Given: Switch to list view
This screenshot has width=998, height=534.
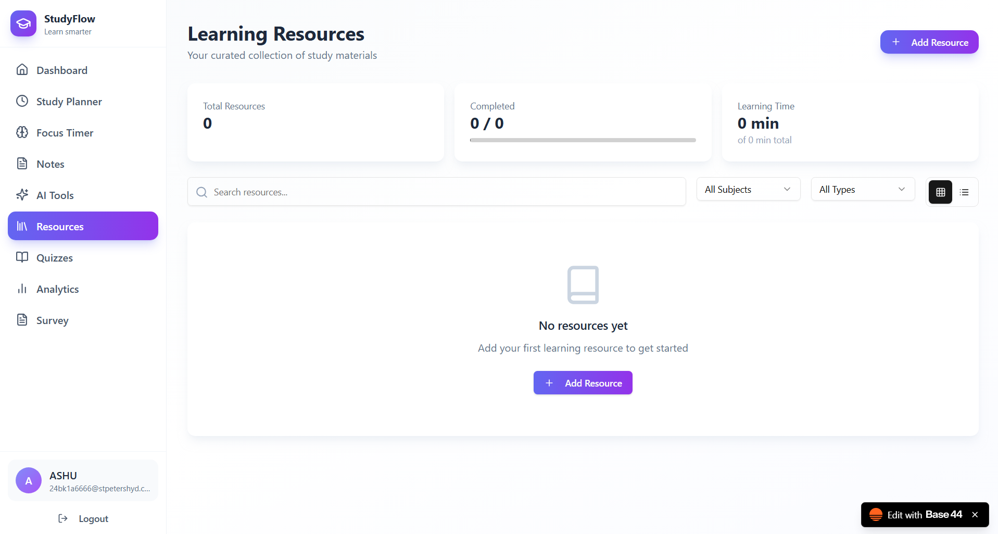Looking at the screenshot, I should [x=964, y=192].
